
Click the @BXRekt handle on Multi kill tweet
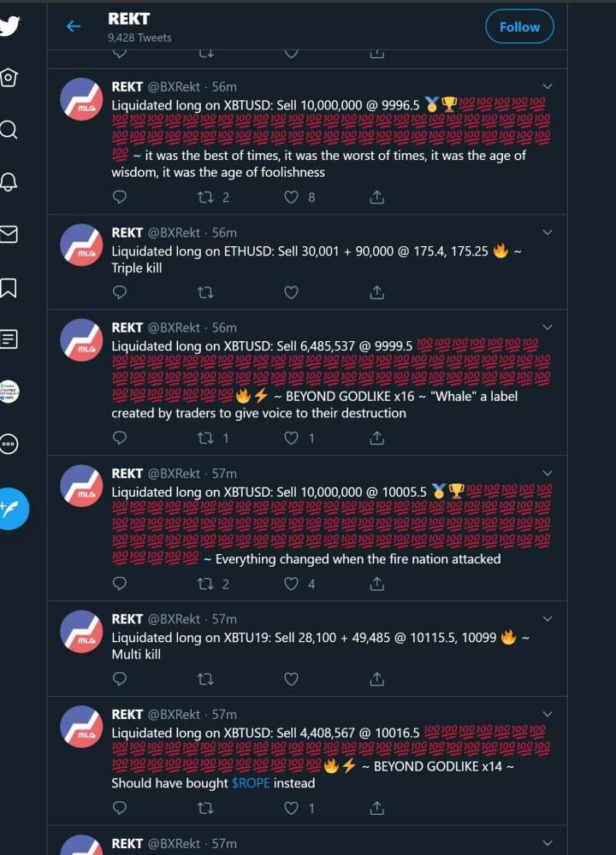(174, 619)
